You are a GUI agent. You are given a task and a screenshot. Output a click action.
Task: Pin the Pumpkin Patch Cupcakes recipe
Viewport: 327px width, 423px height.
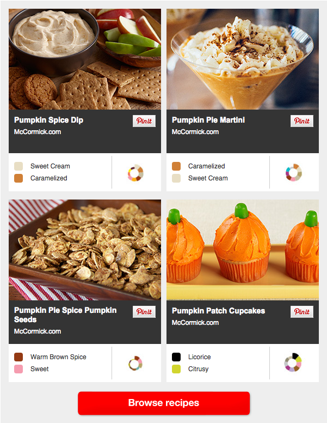pos(302,312)
